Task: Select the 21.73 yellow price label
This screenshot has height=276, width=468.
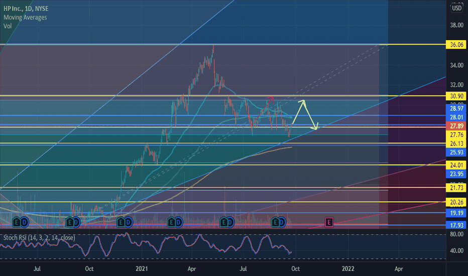Action: (456, 188)
